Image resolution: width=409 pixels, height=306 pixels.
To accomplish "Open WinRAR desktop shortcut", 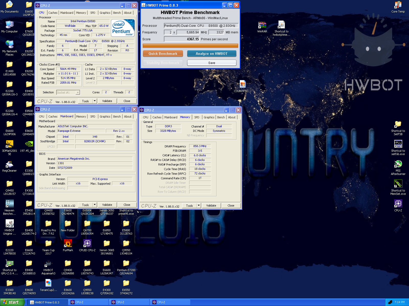I will tap(262, 27).
